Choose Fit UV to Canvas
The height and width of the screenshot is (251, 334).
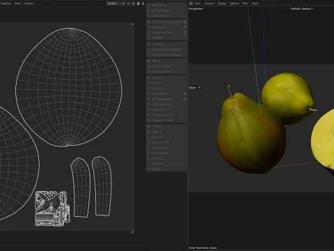(x=166, y=66)
